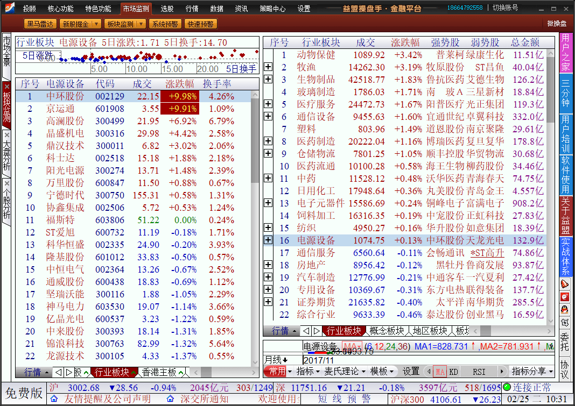575x406 pixels.
Task: Expand the 医疗服务 industry row
Action: tap(268, 104)
